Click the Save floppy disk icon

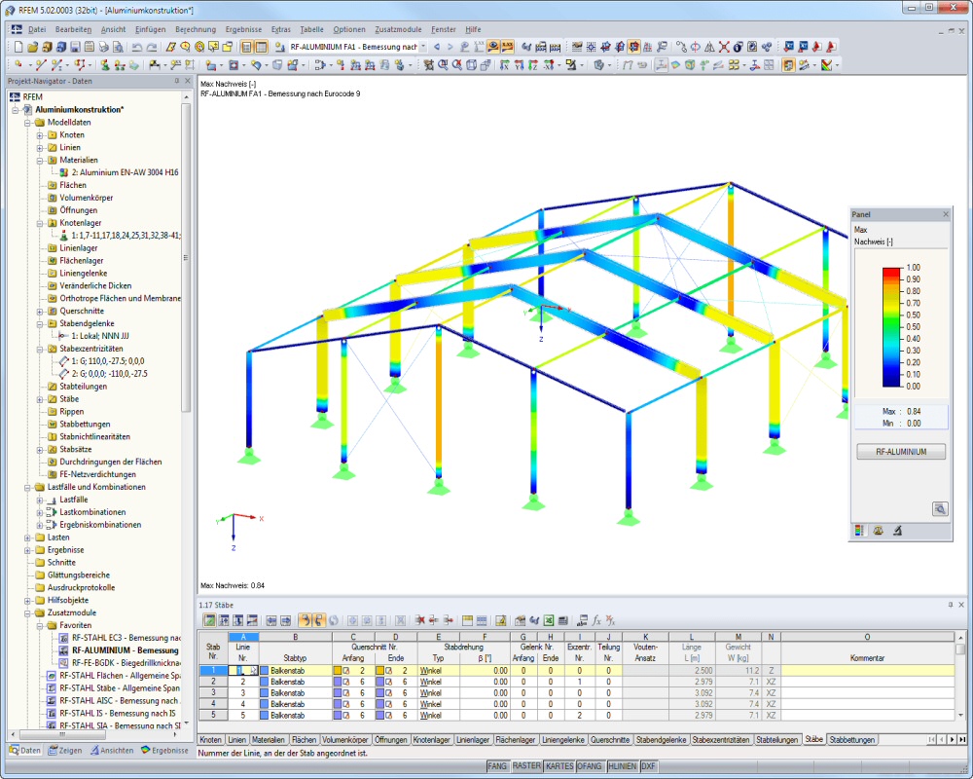[75, 47]
